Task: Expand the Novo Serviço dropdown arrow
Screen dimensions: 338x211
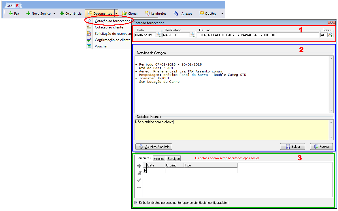Action: click(x=54, y=14)
